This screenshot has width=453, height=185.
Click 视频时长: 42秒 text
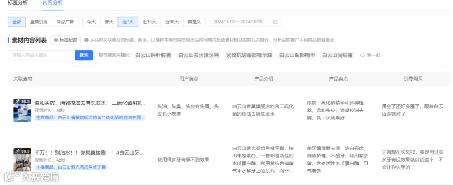pyautogui.click(x=50, y=160)
